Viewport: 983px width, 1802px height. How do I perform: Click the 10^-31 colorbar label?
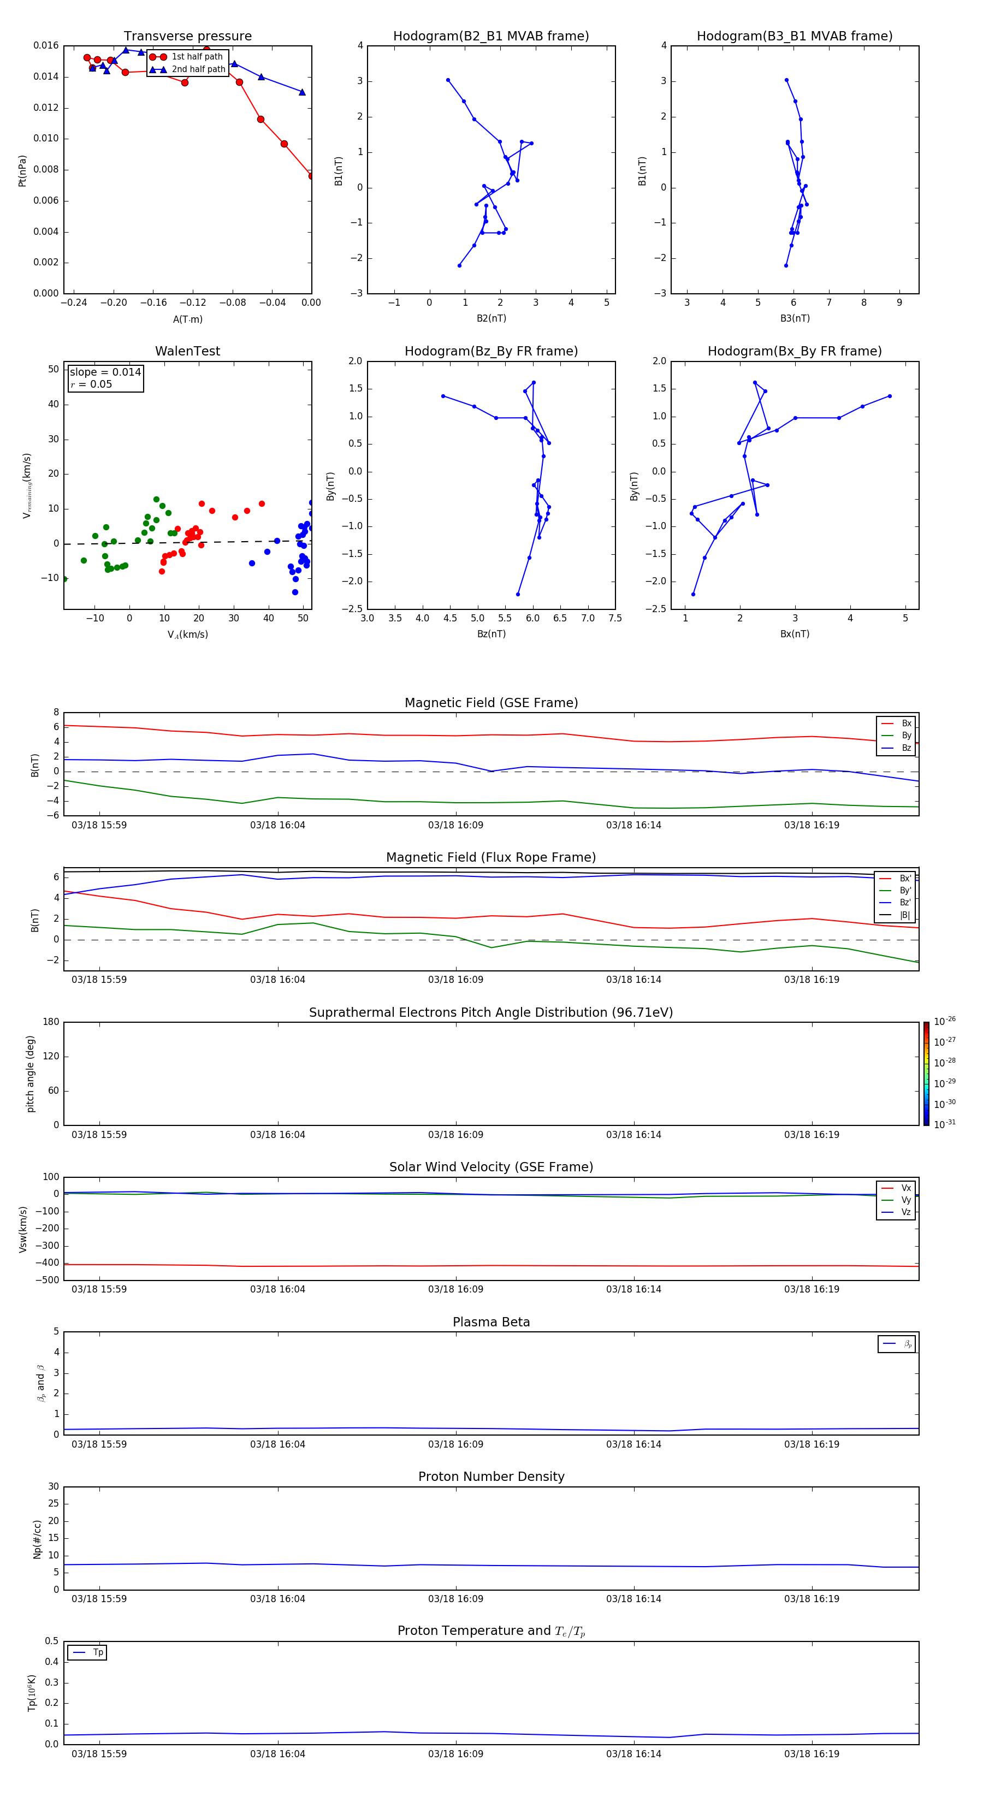[945, 1124]
